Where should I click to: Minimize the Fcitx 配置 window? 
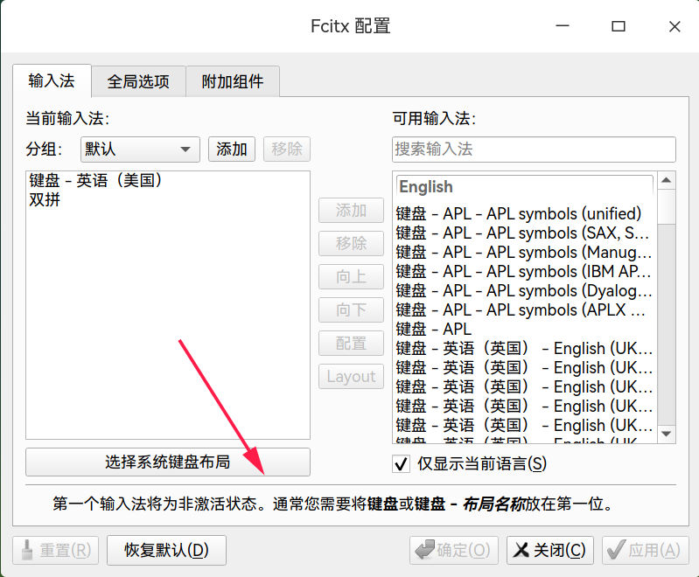coord(563,26)
